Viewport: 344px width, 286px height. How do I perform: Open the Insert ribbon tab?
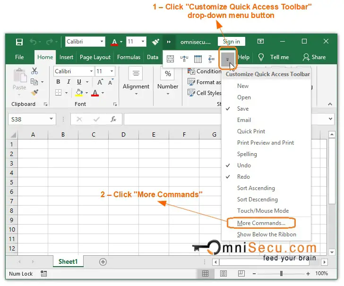pos(66,57)
